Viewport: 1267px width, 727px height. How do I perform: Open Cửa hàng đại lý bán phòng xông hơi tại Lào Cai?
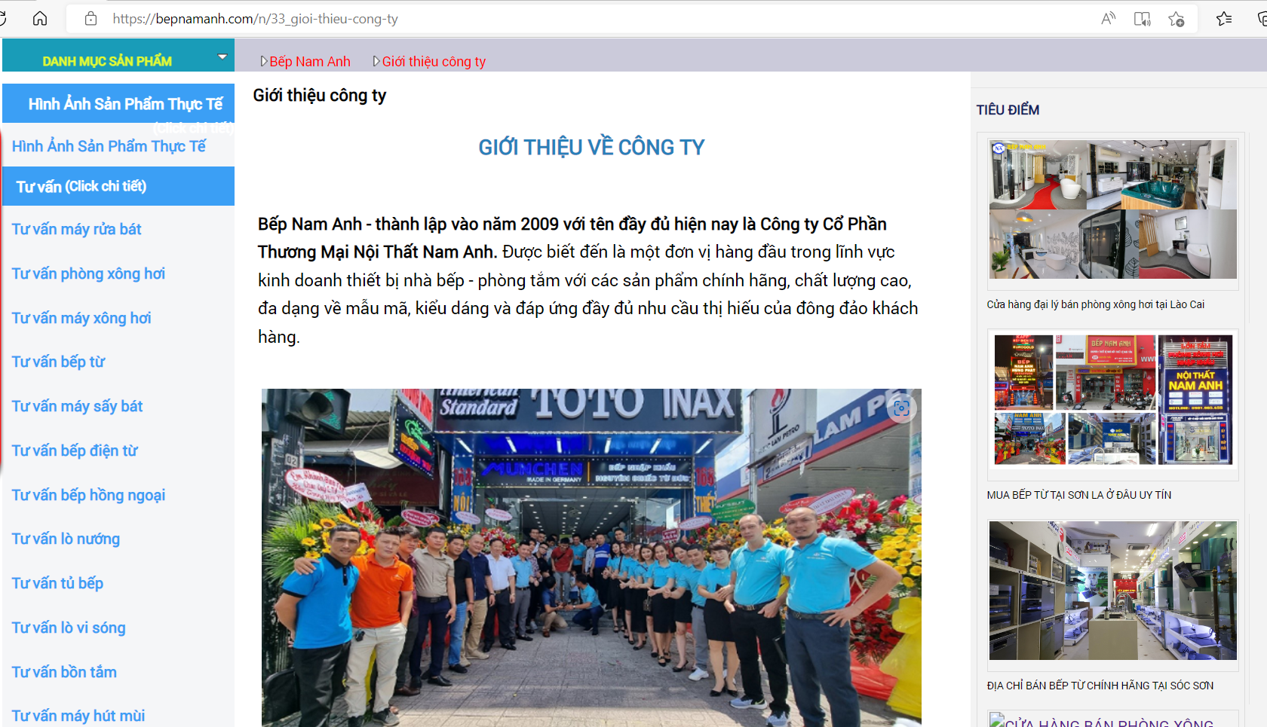[x=1095, y=304]
